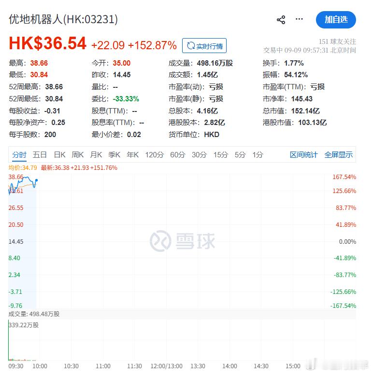Click 均价:34.79 label above chart
Screen dimensions: 372x374
pyautogui.click(x=23, y=167)
